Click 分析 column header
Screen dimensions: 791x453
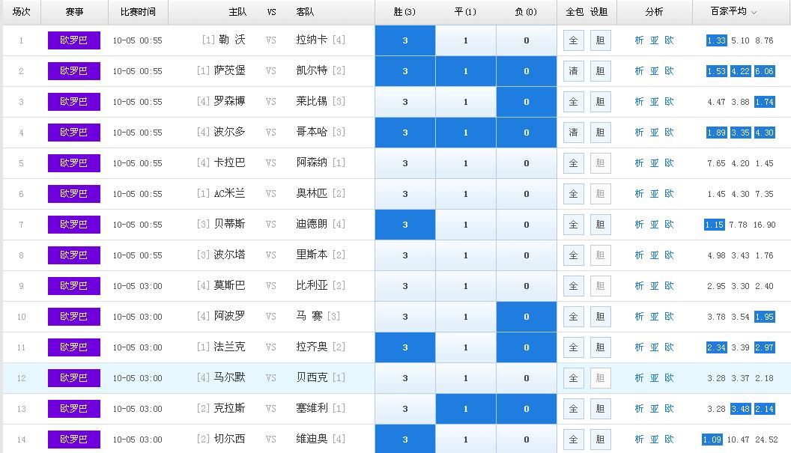(x=654, y=11)
